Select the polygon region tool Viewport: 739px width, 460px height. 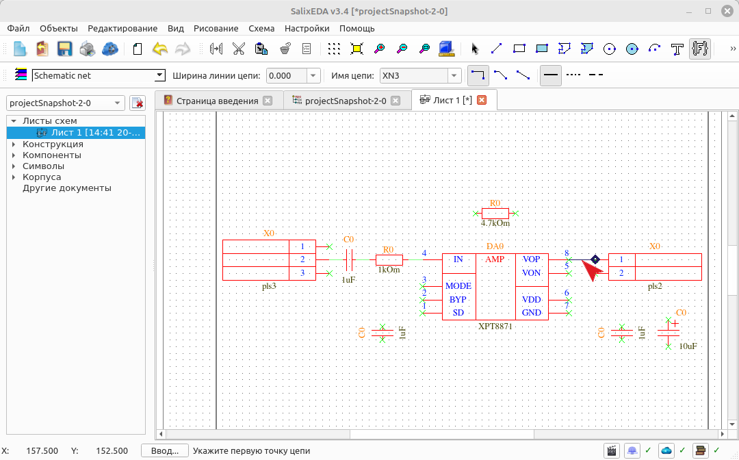pyautogui.click(x=564, y=49)
